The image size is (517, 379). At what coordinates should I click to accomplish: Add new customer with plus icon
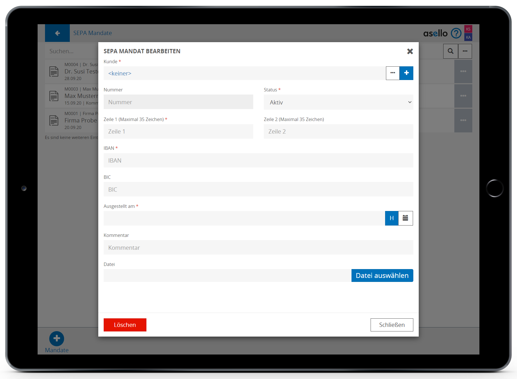[x=406, y=73]
